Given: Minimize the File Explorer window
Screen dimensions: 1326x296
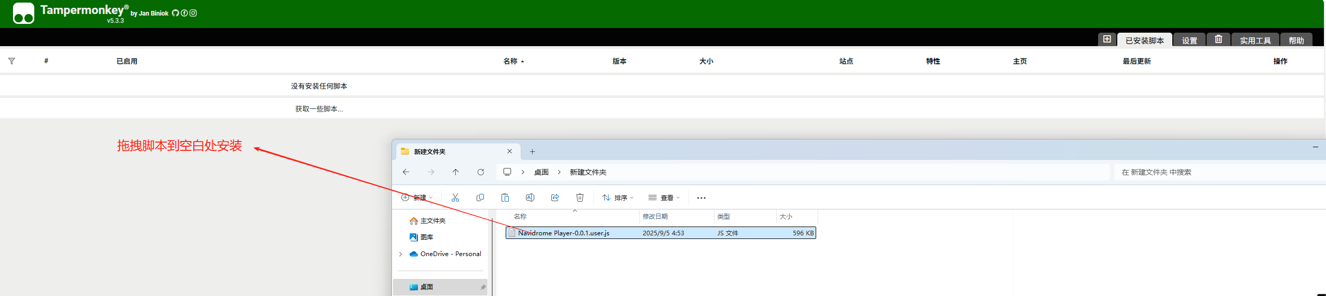Looking at the screenshot, I should click(x=1316, y=147).
